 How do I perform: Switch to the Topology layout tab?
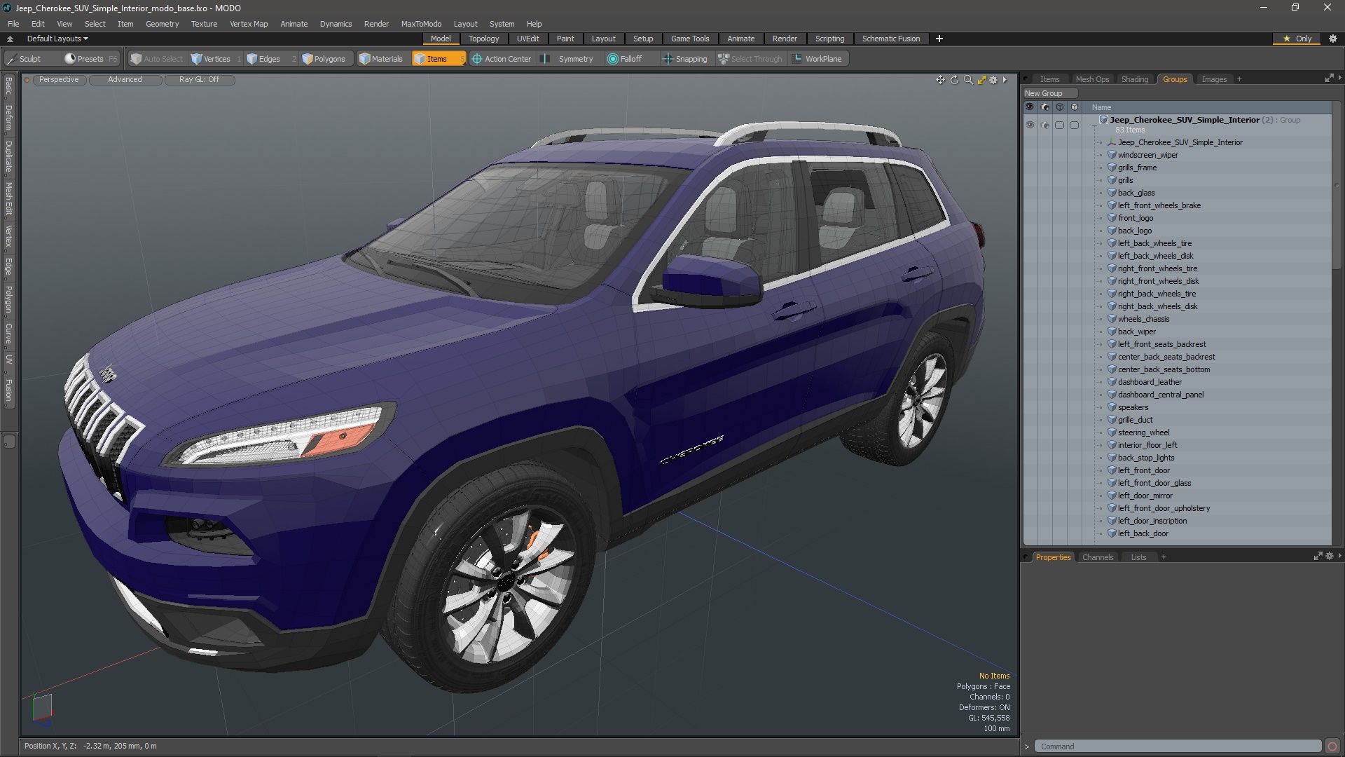click(x=483, y=39)
